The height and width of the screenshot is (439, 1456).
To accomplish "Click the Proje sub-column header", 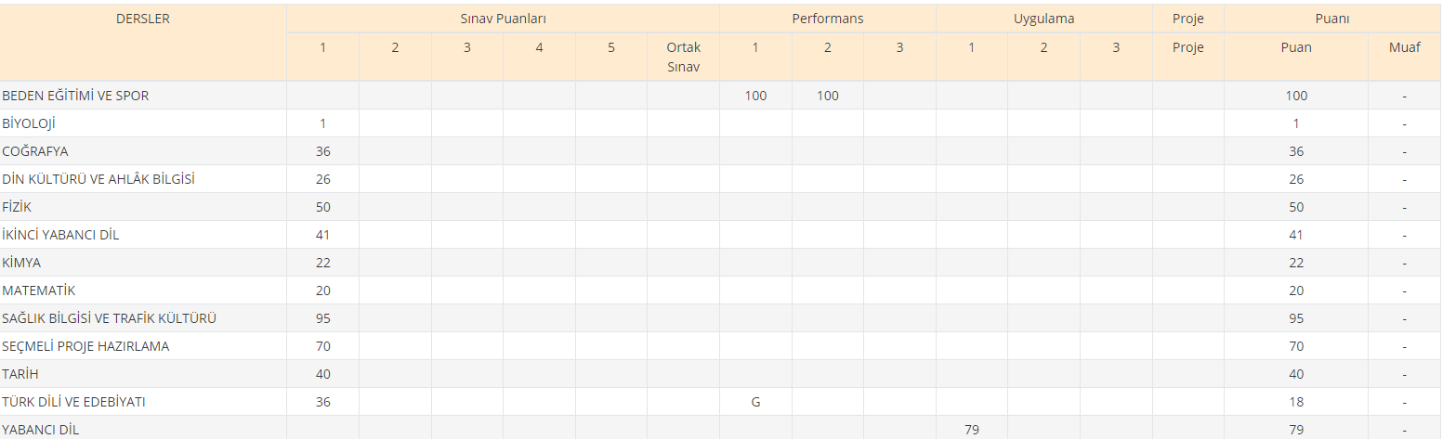I will click(1187, 47).
